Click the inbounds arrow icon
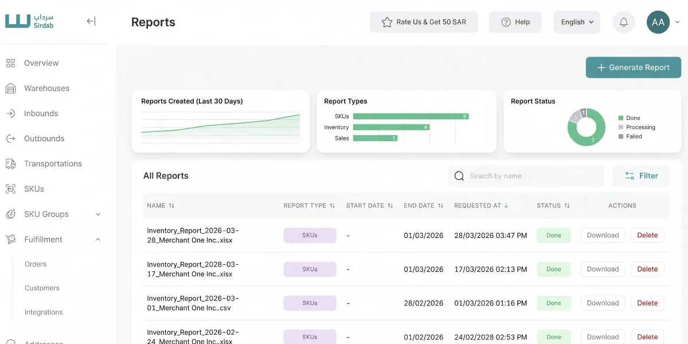This screenshot has height=344, width=688. pyautogui.click(x=10, y=114)
